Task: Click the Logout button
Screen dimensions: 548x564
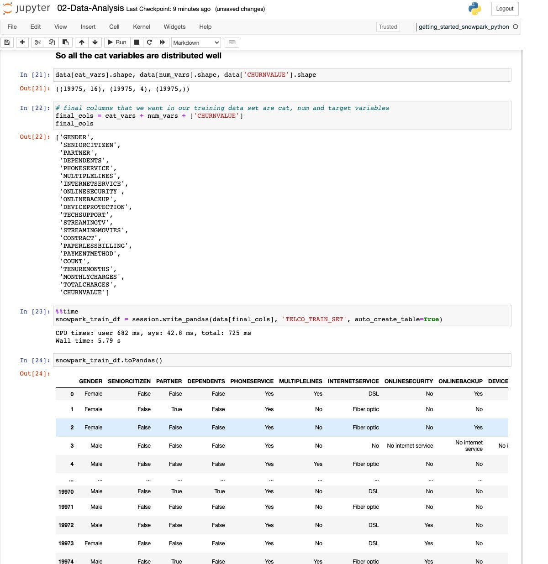Action: [505, 9]
